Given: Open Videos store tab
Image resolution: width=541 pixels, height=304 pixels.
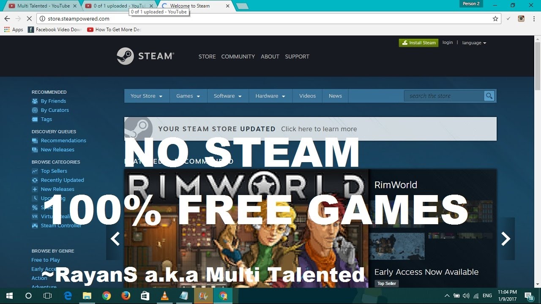Looking at the screenshot, I should pos(307,96).
